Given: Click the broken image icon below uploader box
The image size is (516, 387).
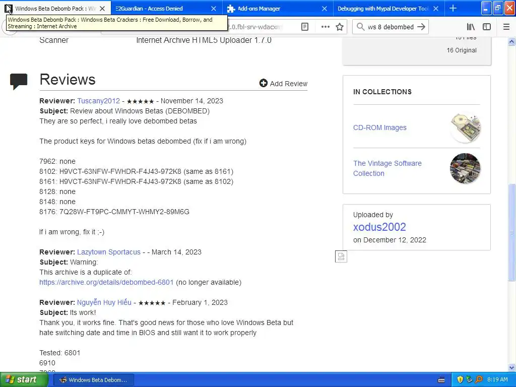Looking at the screenshot, I should coord(341,256).
